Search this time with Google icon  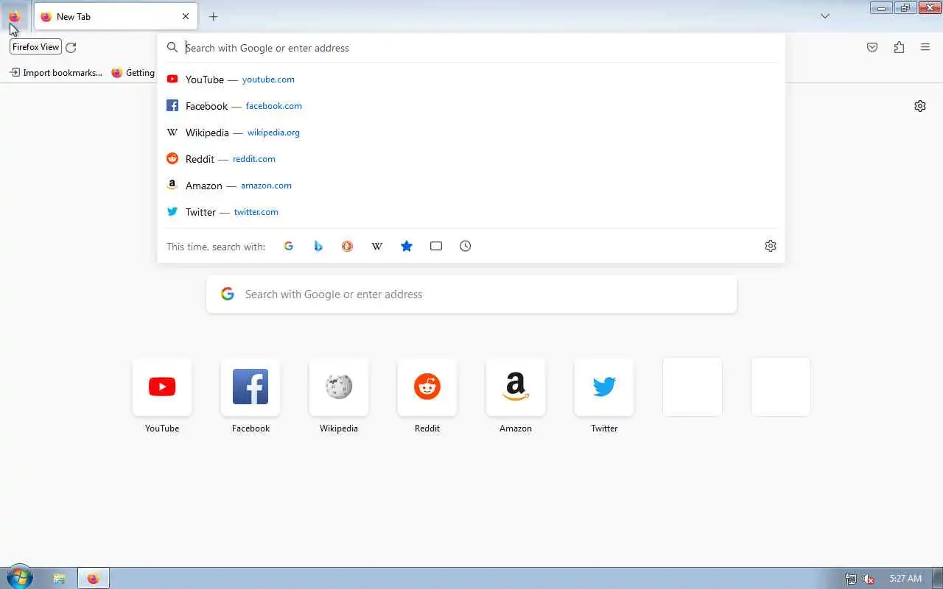(289, 246)
